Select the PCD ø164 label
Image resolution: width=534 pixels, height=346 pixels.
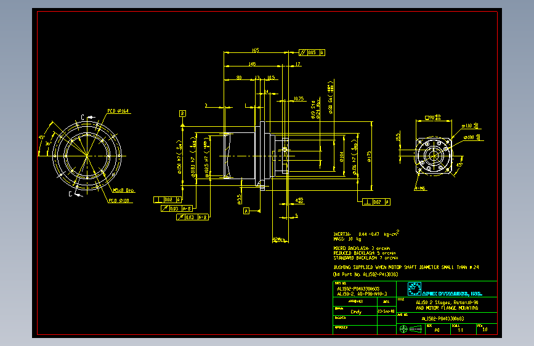click(118, 111)
